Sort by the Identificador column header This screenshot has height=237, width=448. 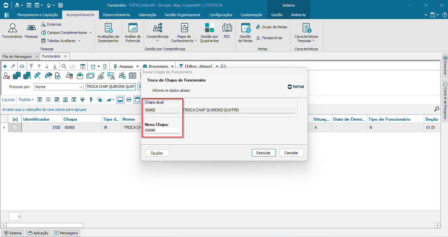tap(42, 119)
